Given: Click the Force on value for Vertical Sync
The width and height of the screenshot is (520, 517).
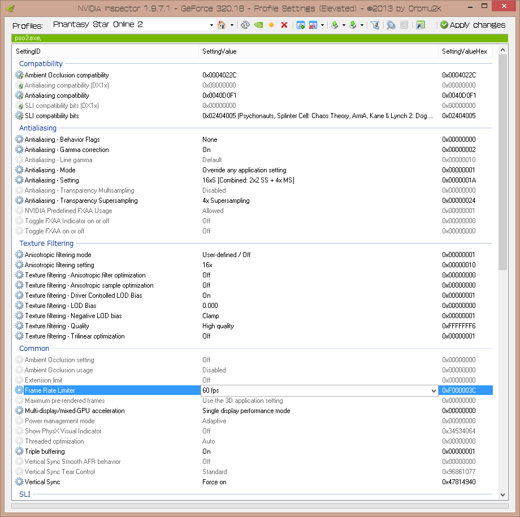Looking at the screenshot, I should click(215, 482).
